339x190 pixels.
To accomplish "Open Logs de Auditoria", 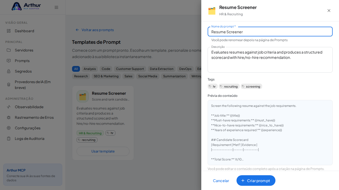I will click(x=33, y=139).
